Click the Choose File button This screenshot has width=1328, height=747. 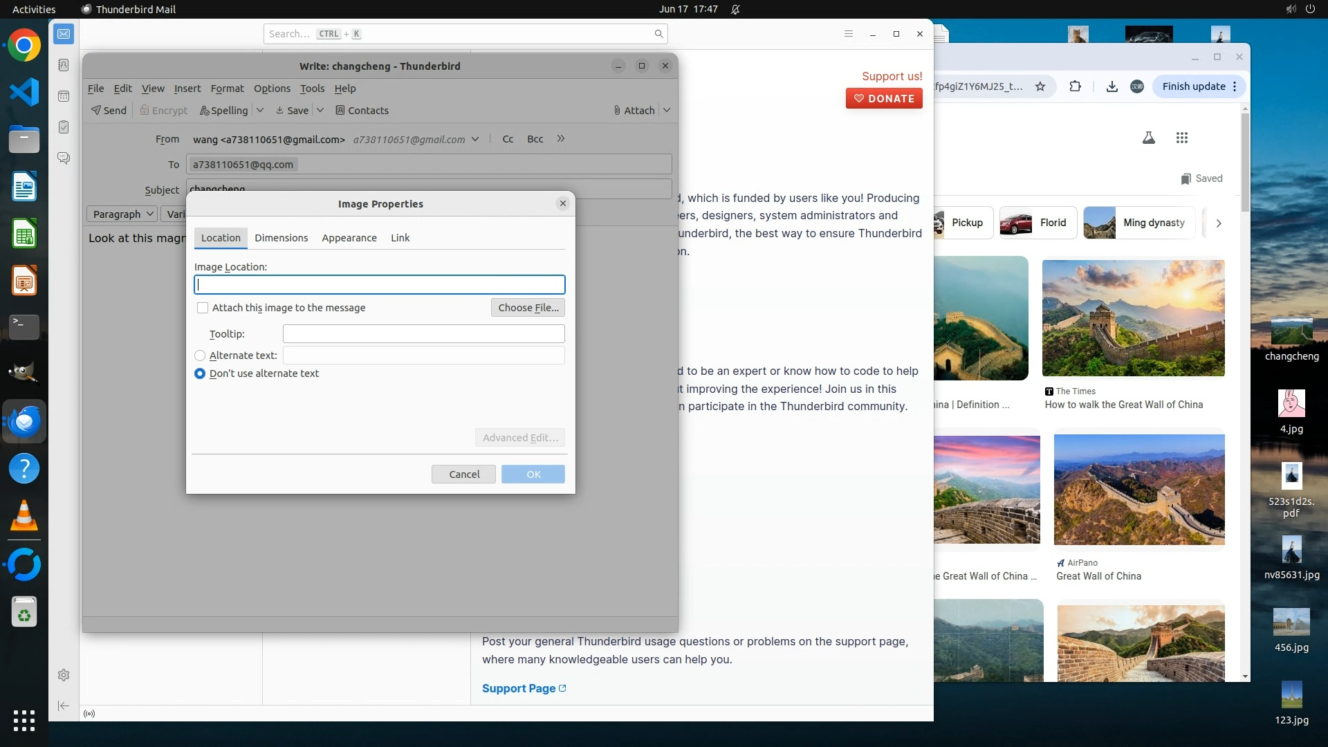(528, 308)
